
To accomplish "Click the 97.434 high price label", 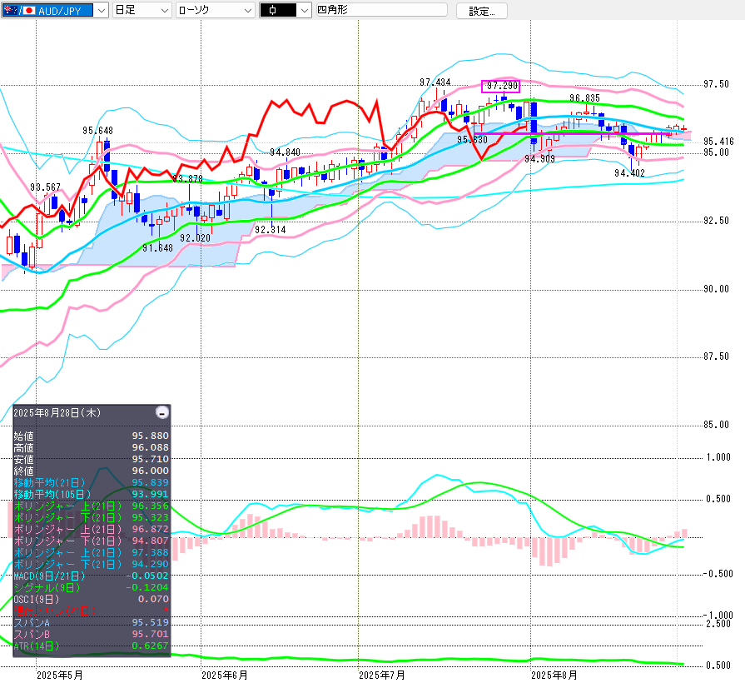I will [x=435, y=82].
